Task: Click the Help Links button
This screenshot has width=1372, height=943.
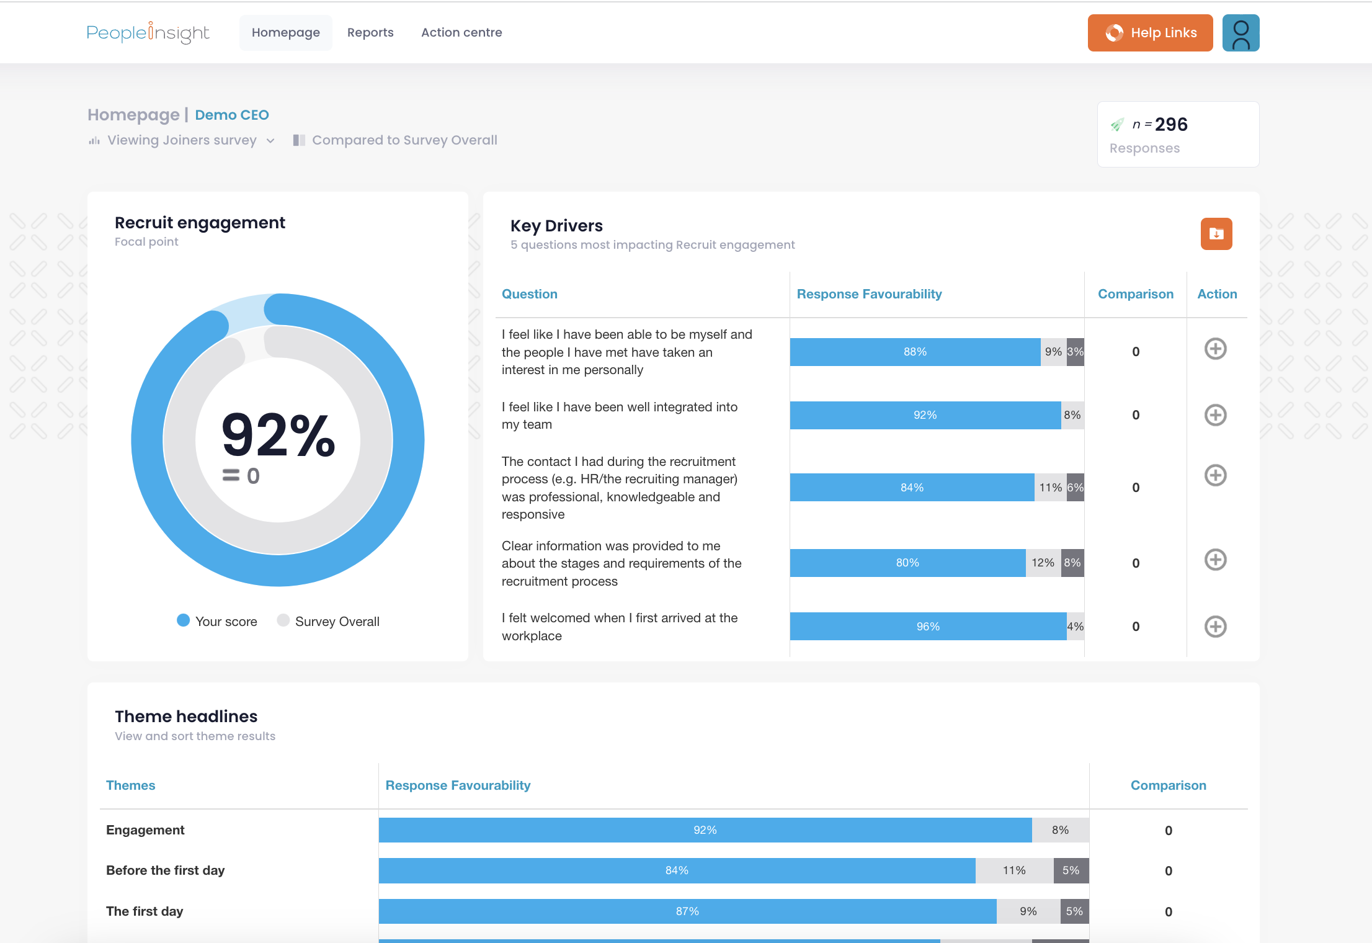Action: 1150,33
